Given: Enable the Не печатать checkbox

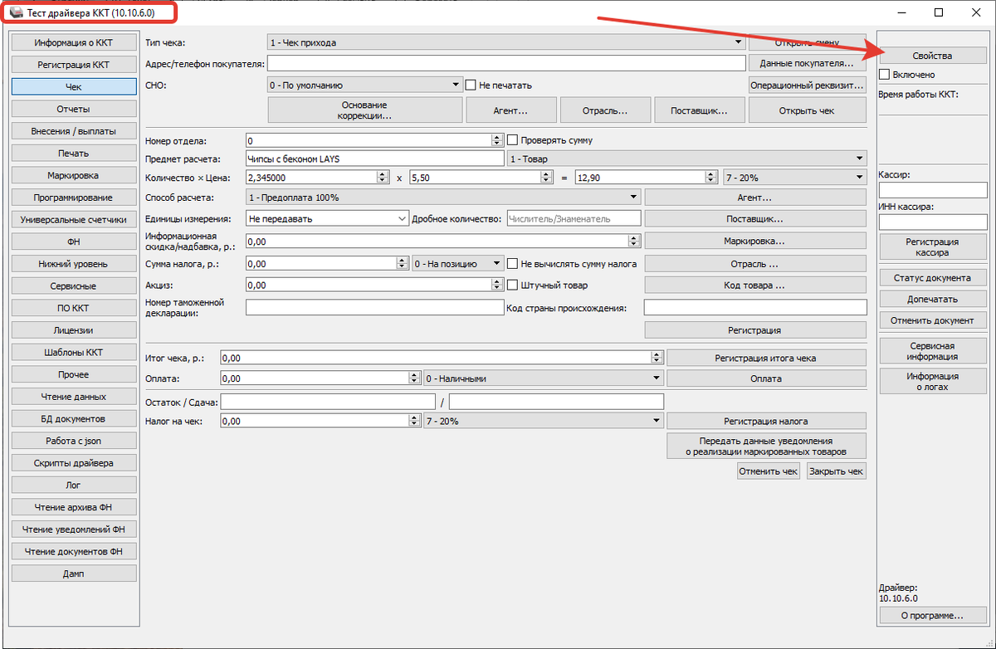Looking at the screenshot, I should click(471, 85).
